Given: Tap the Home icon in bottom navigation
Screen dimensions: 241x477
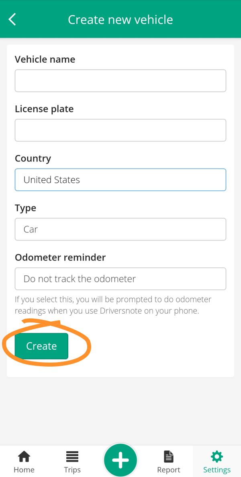Looking at the screenshot, I should pyautogui.click(x=24, y=461).
